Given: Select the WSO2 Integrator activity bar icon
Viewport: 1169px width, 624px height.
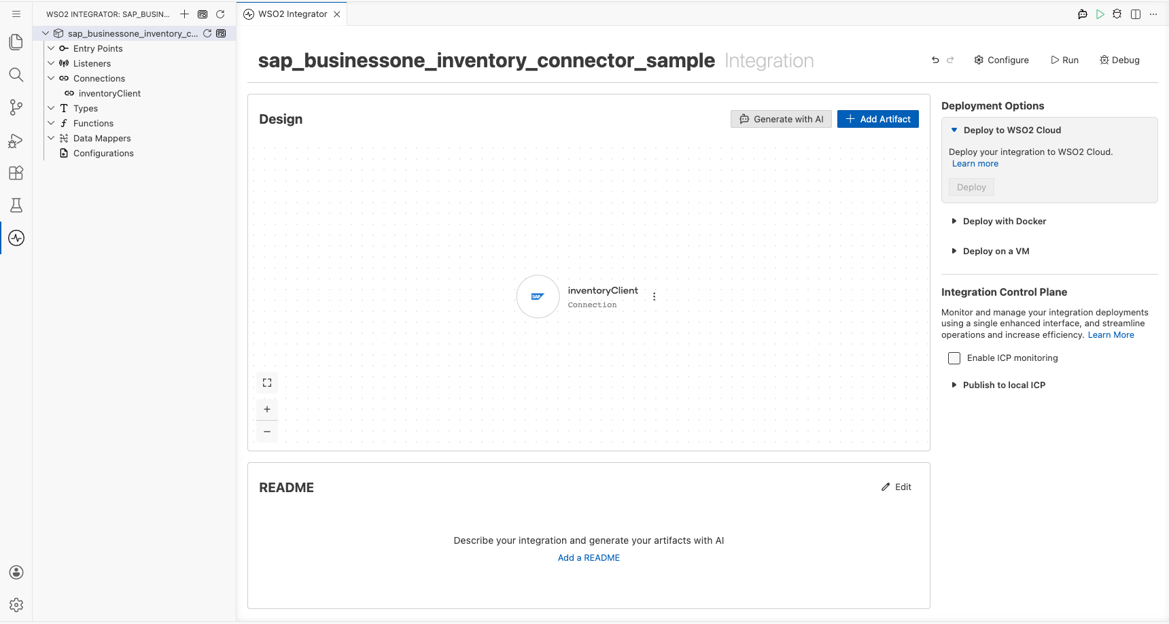Looking at the screenshot, I should click(x=16, y=238).
